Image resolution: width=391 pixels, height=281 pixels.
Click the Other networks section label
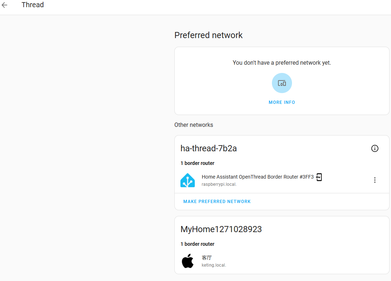click(193, 125)
